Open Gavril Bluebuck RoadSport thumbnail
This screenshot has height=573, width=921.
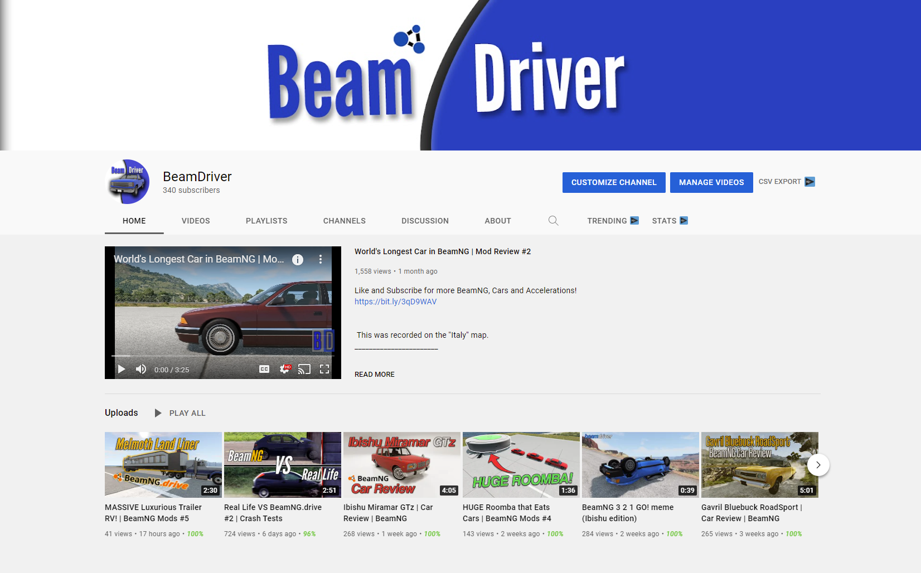(760, 465)
